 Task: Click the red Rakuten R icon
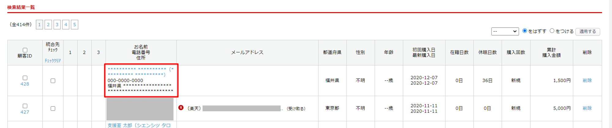click(181, 108)
